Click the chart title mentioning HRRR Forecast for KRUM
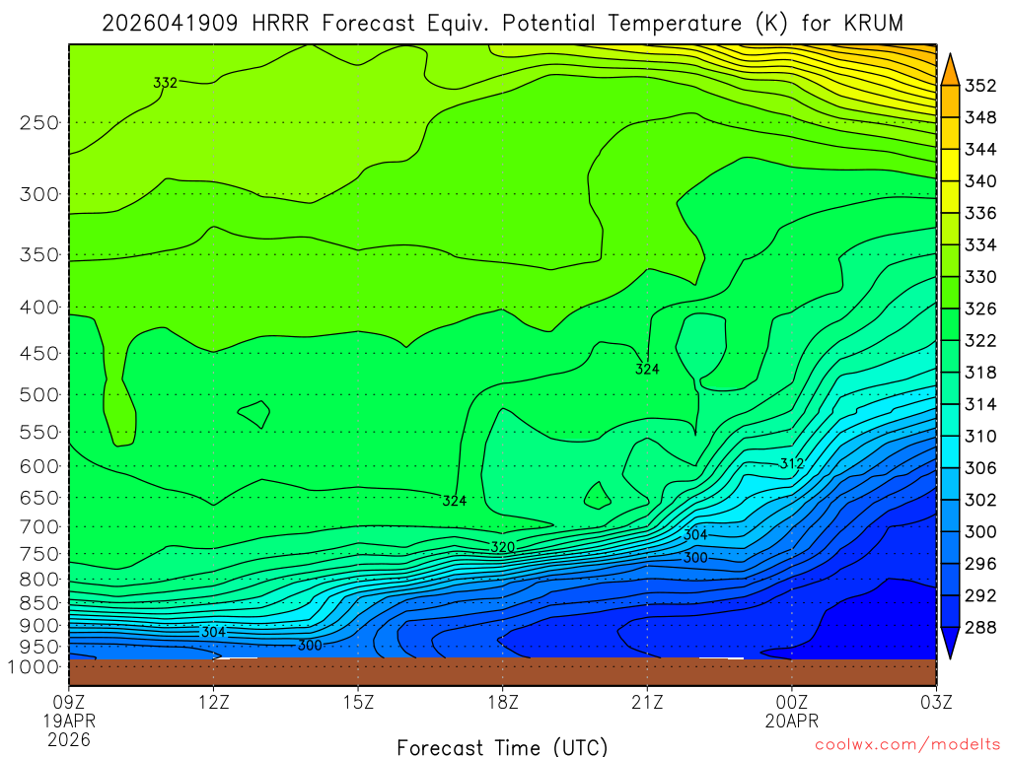Image resolution: width=1010 pixels, height=757 pixels. (502, 24)
